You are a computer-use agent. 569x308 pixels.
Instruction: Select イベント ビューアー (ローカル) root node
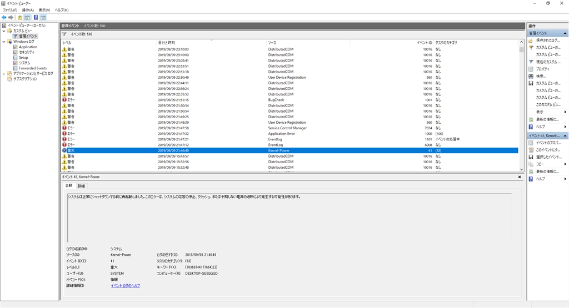click(x=27, y=26)
